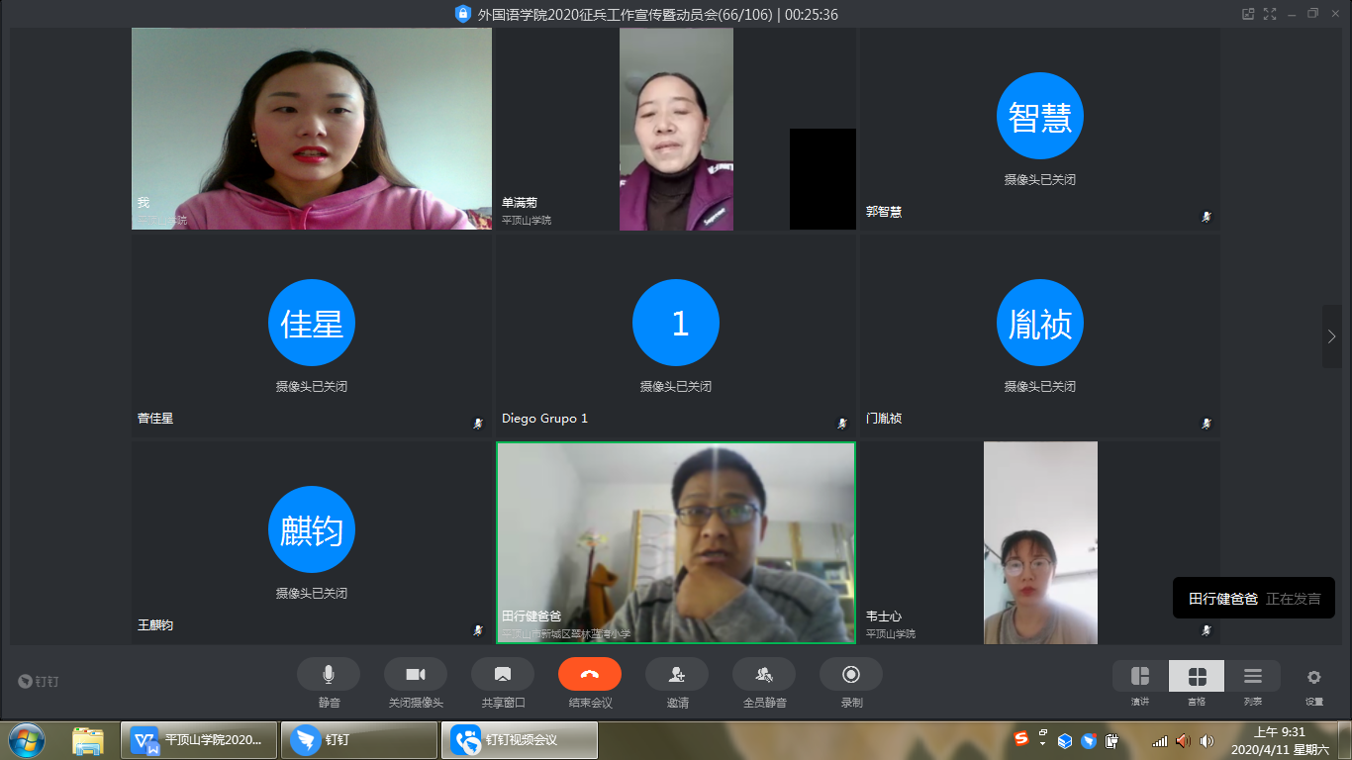1352x760 pixels.
Task: Enter fullscreen using the expand arrows icon
Action: (x=1270, y=14)
